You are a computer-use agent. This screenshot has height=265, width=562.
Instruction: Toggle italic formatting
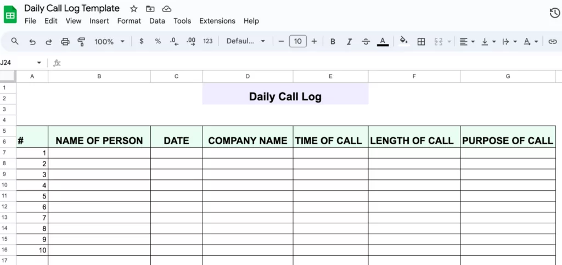[349, 41]
